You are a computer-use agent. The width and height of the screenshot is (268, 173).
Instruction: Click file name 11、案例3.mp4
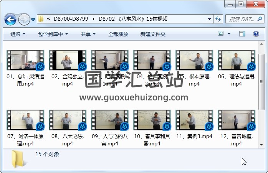(x=194, y=136)
